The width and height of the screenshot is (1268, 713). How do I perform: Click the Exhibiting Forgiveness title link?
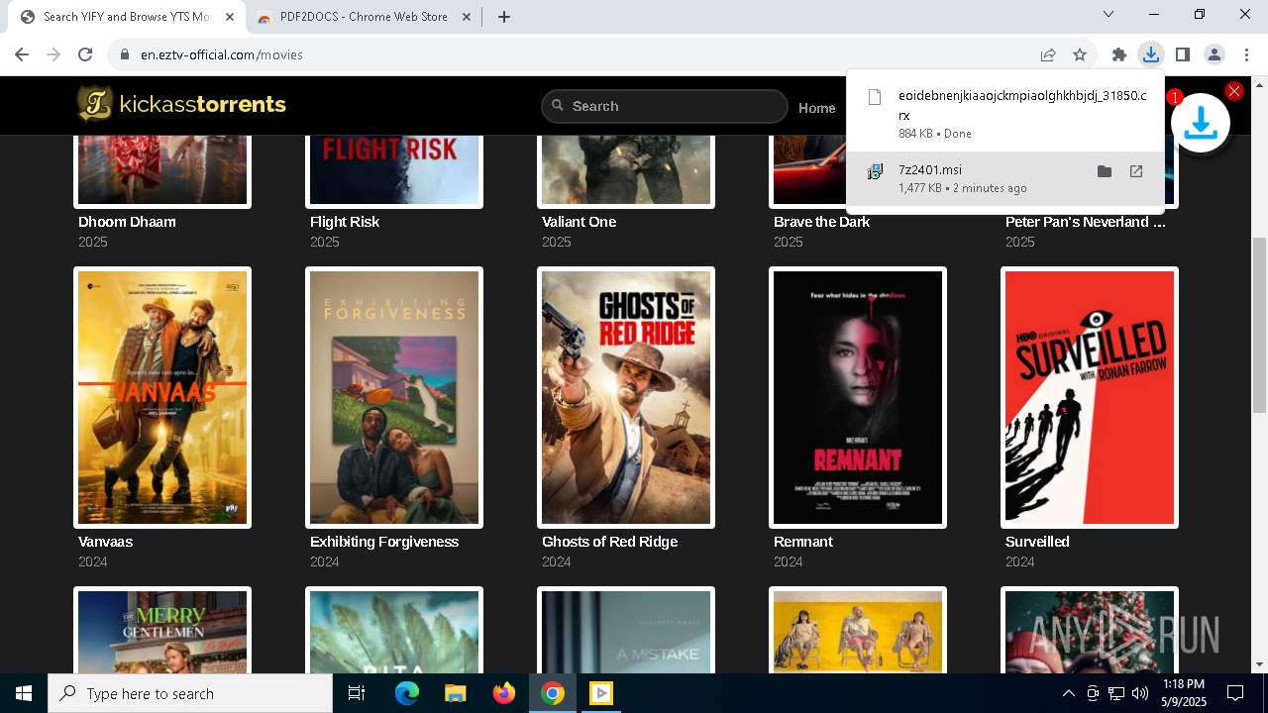click(x=384, y=542)
